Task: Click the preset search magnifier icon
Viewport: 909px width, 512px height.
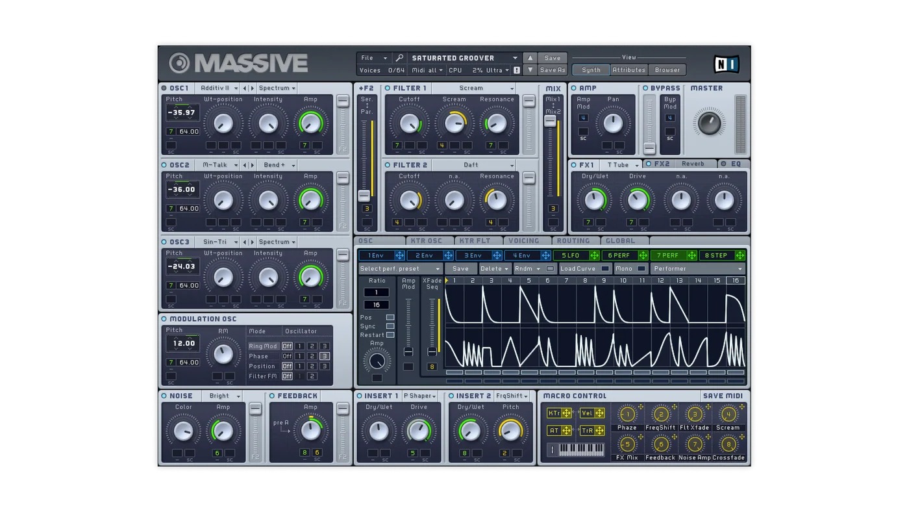Action: pos(400,58)
